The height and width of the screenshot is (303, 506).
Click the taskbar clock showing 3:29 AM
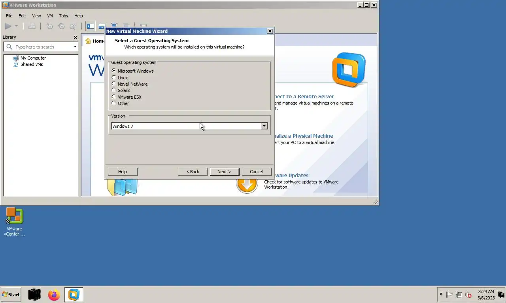pyautogui.click(x=486, y=295)
